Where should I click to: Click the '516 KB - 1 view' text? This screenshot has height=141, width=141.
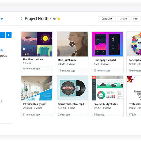coord(66,108)
